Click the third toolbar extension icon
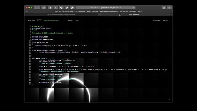Viewport: 197px width, 111px height. (61, 8)
